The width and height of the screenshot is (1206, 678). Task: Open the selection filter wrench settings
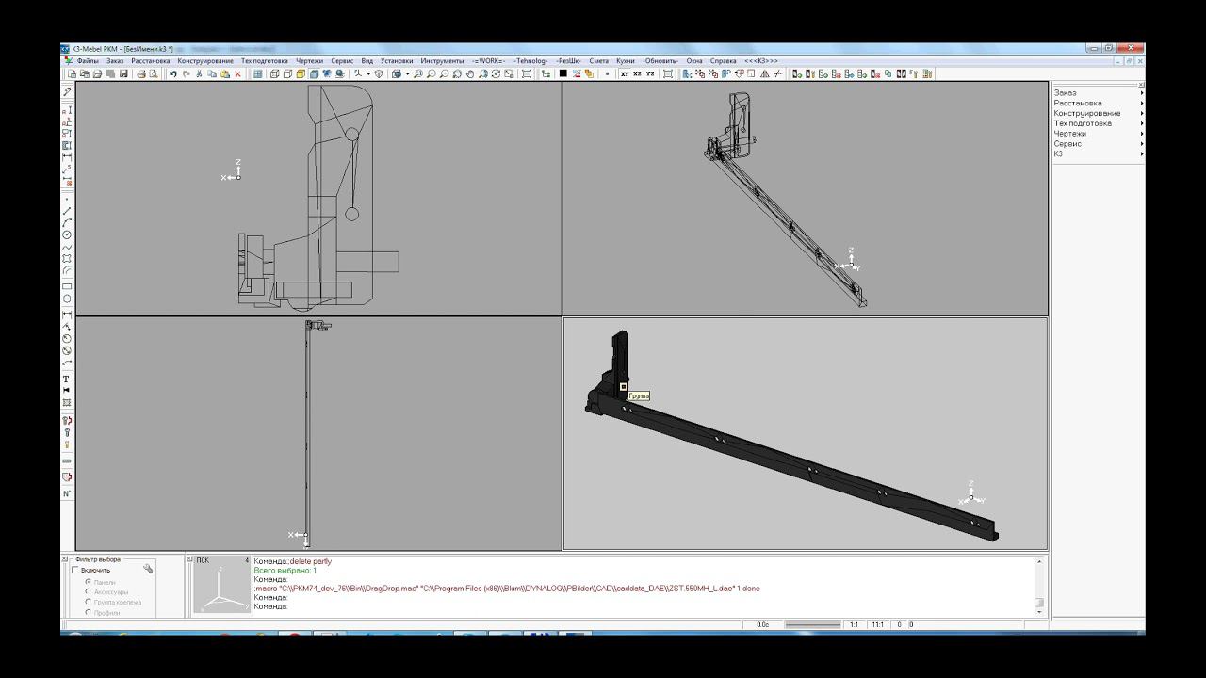point(148,569)
